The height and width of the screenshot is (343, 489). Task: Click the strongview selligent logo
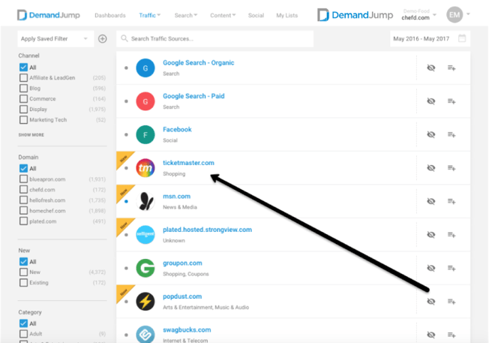click(x=145, y=235)
